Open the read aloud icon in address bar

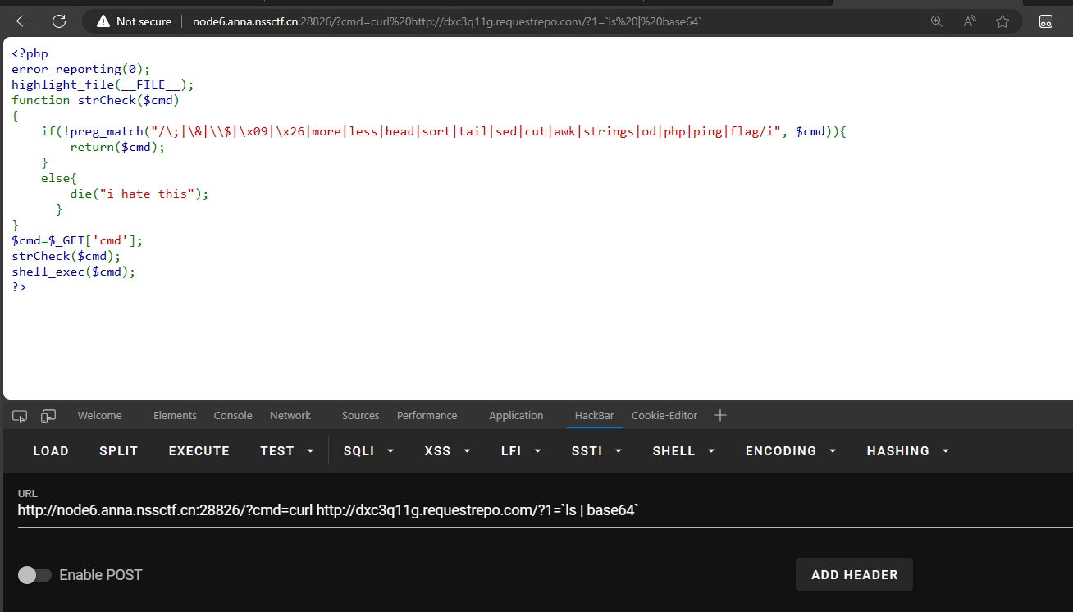970,21
